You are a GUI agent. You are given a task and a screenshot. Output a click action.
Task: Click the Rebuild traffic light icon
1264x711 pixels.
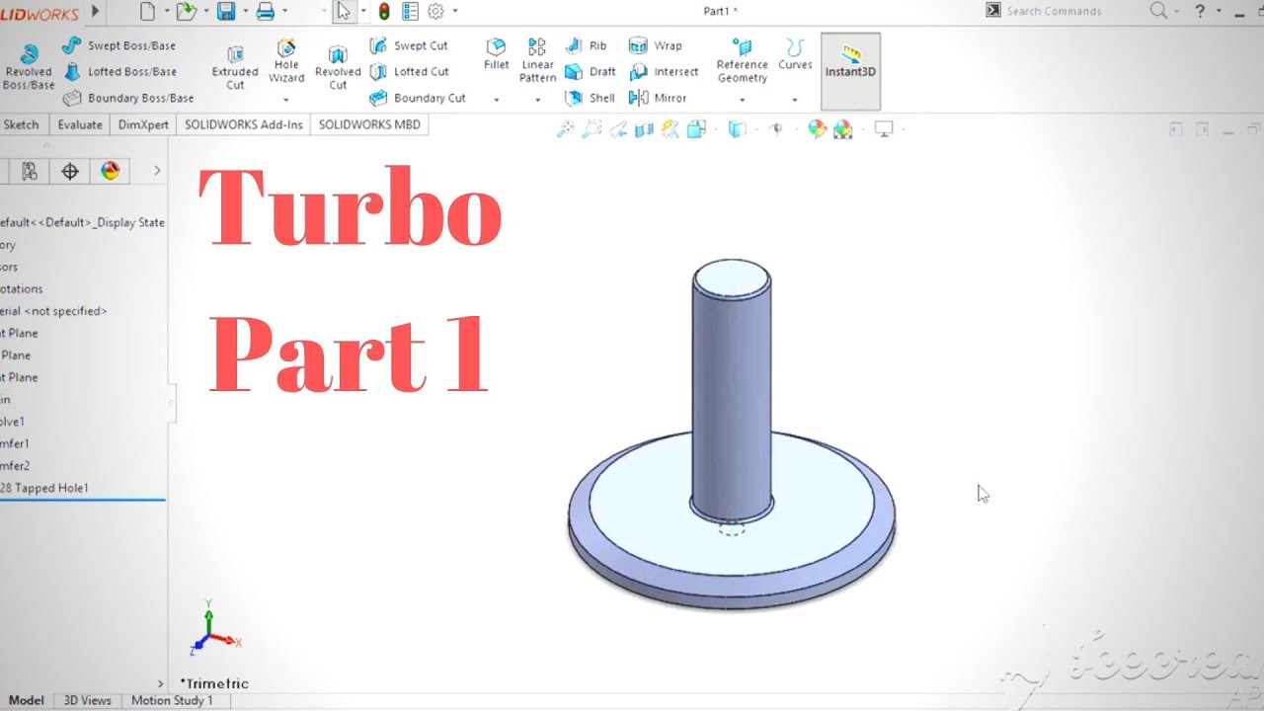click(x=383, y=12)
